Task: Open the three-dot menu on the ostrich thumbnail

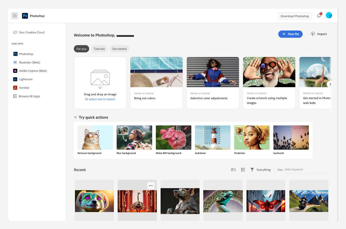Action: click(x=151, y=186)
